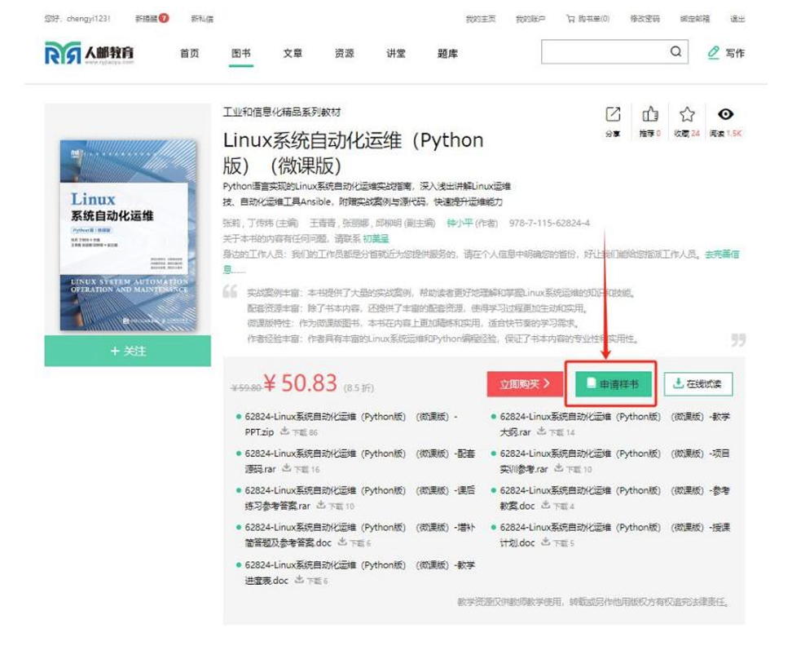
Task: Open 我的账户 in top bar
Action: 530,19
